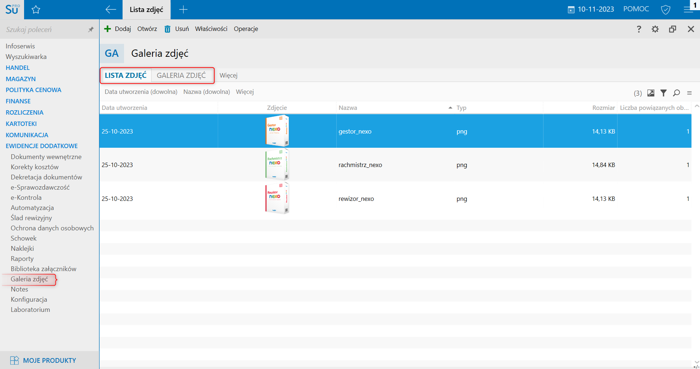This screenshot has height=369, width=700.
Task: Close the Lista zdjęć view
Action: (x=691, y=29)
